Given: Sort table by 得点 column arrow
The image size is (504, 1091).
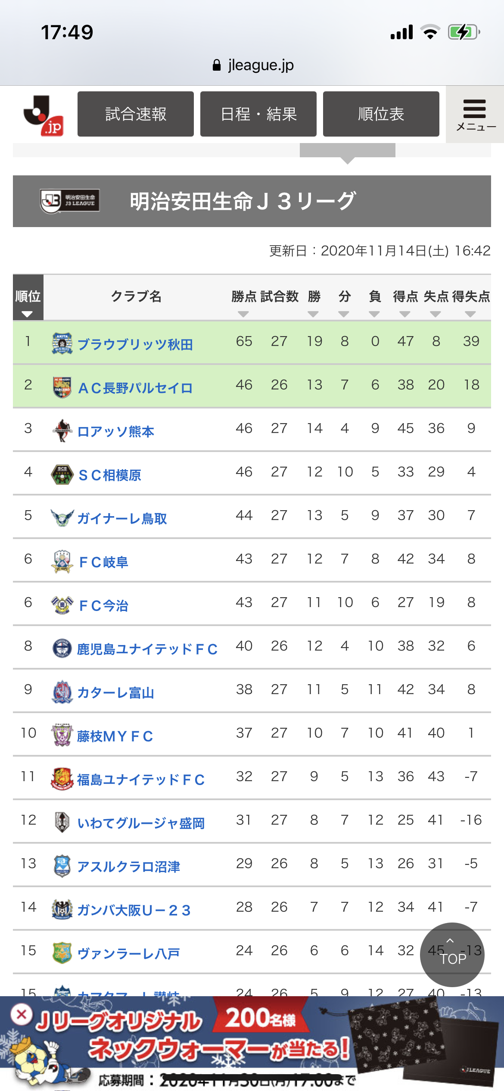Looking at the screenshot, I should tap(405, 314).
